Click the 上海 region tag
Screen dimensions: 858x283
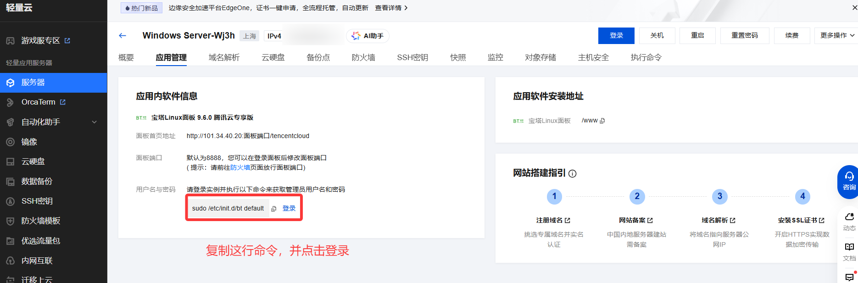click(250, 36)
